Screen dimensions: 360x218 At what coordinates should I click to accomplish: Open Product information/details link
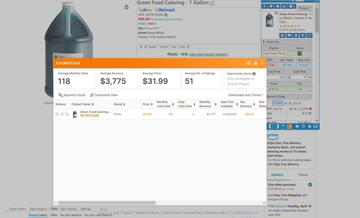pos(157,37)
